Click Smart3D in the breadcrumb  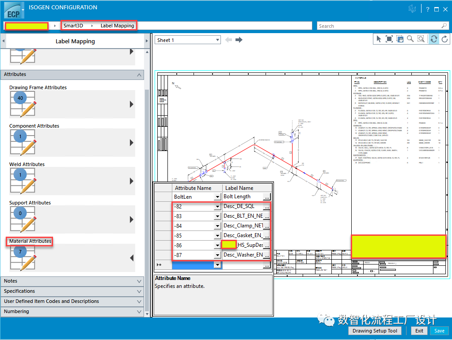73,26
